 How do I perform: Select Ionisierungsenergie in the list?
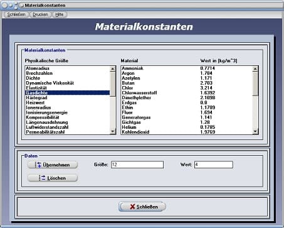coord(68,112)
